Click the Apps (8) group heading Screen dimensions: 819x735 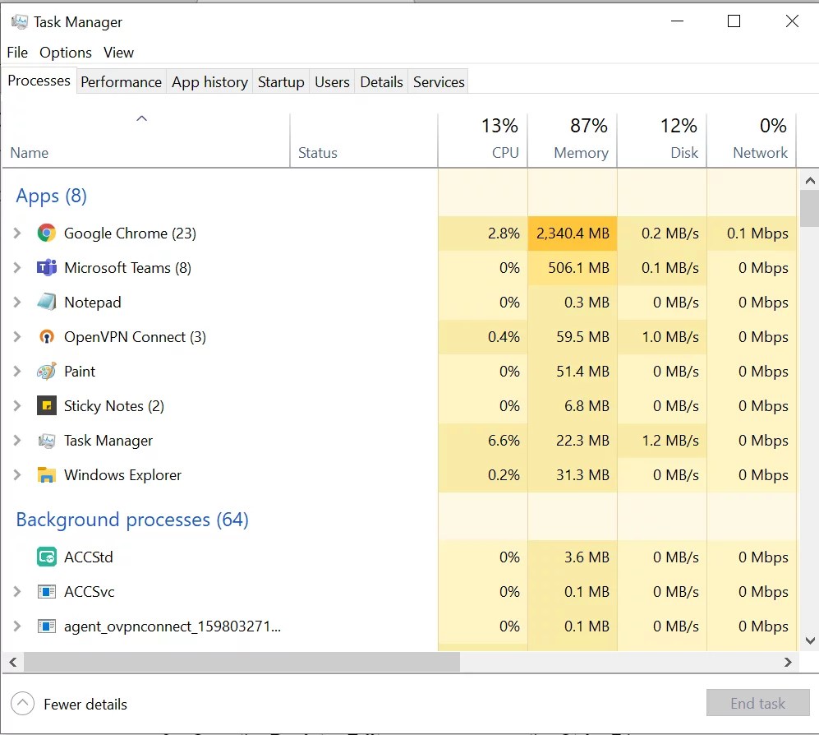coord(51,196)
